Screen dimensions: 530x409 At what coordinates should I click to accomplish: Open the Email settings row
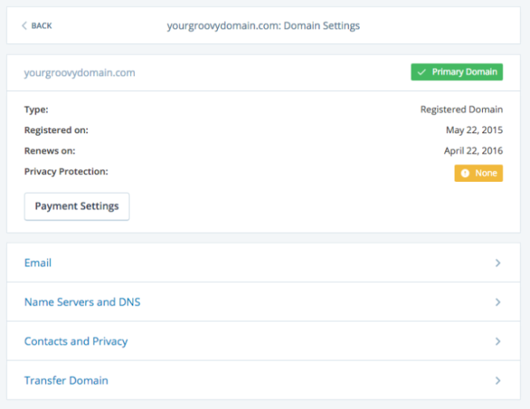[38, 263]
